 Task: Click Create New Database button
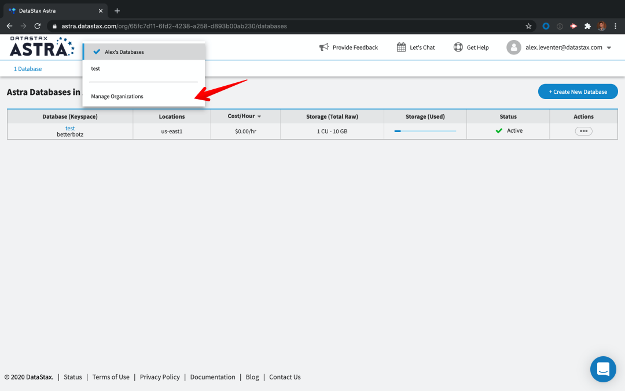click(x=578, y=92)
